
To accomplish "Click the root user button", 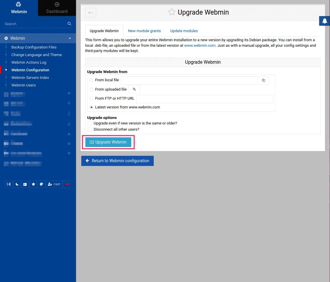I will click(x=54, y=184).
